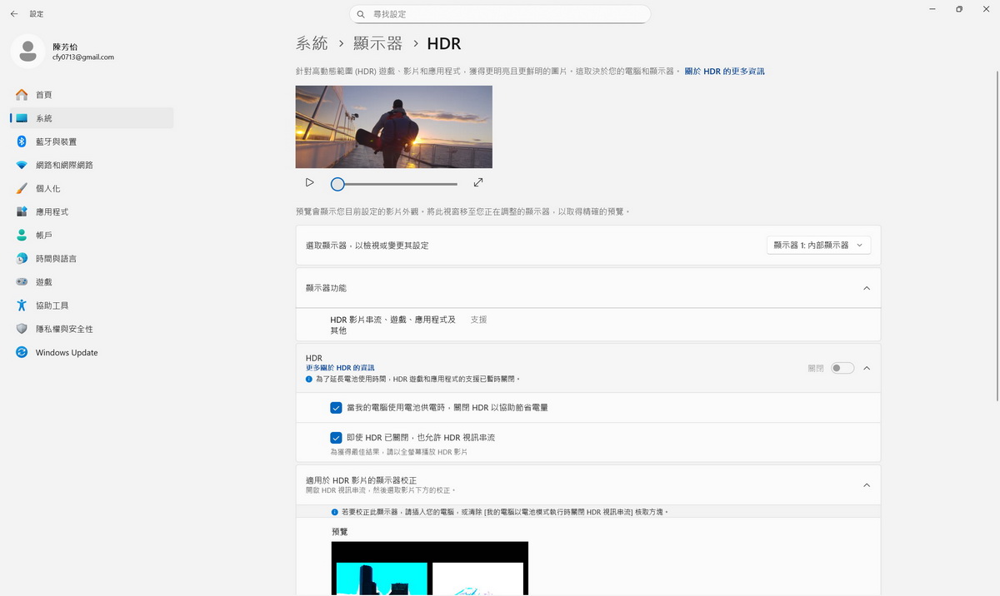Image resolution: width=1000 pixels, height=596 pixels.
Task: Collapse the 顯示器功能 section
Action: pos(866,288)
